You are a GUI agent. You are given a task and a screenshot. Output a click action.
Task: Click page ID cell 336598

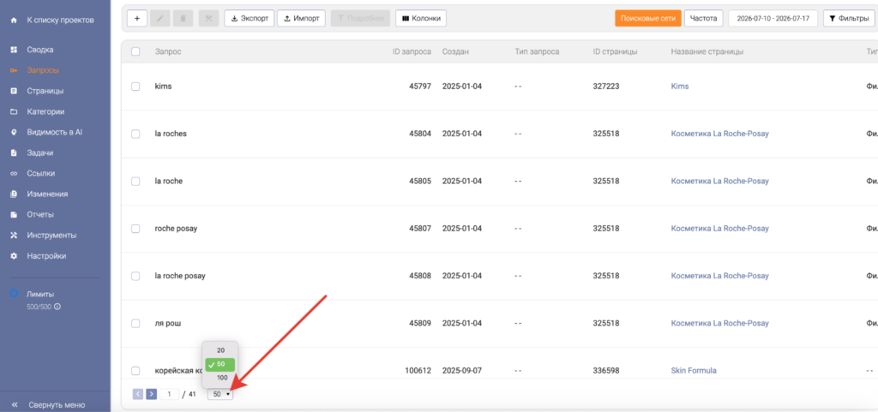pyautogui.click(x=606, y=371)
